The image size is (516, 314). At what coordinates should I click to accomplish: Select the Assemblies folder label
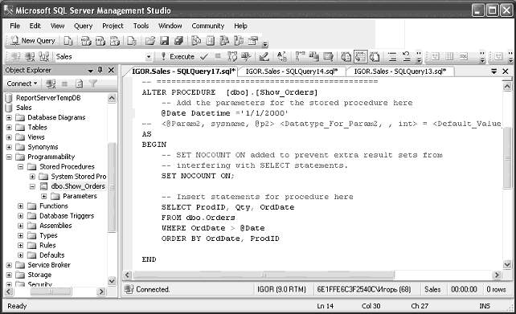55,226
